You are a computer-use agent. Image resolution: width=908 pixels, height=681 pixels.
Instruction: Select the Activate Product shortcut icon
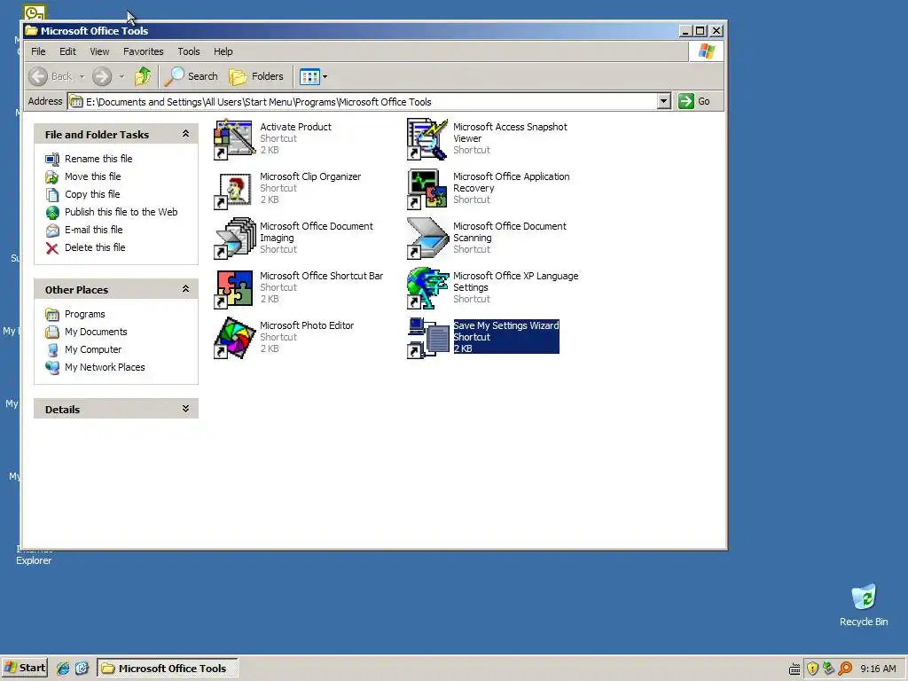(x=234, y=139)
